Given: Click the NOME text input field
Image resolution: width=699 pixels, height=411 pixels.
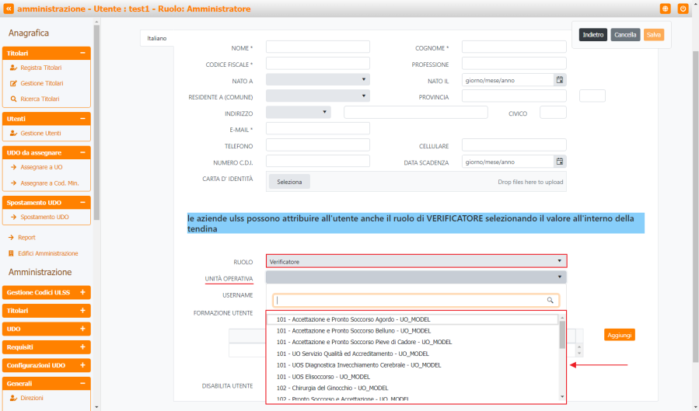Looking at the screenshot, I should [317, 47].
